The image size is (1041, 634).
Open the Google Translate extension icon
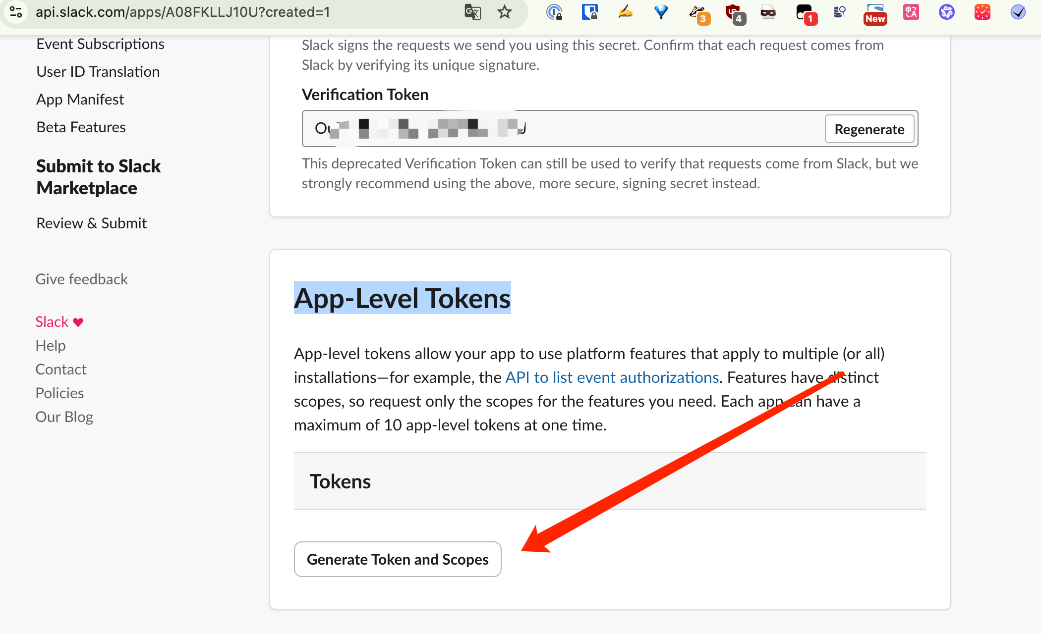472,12
